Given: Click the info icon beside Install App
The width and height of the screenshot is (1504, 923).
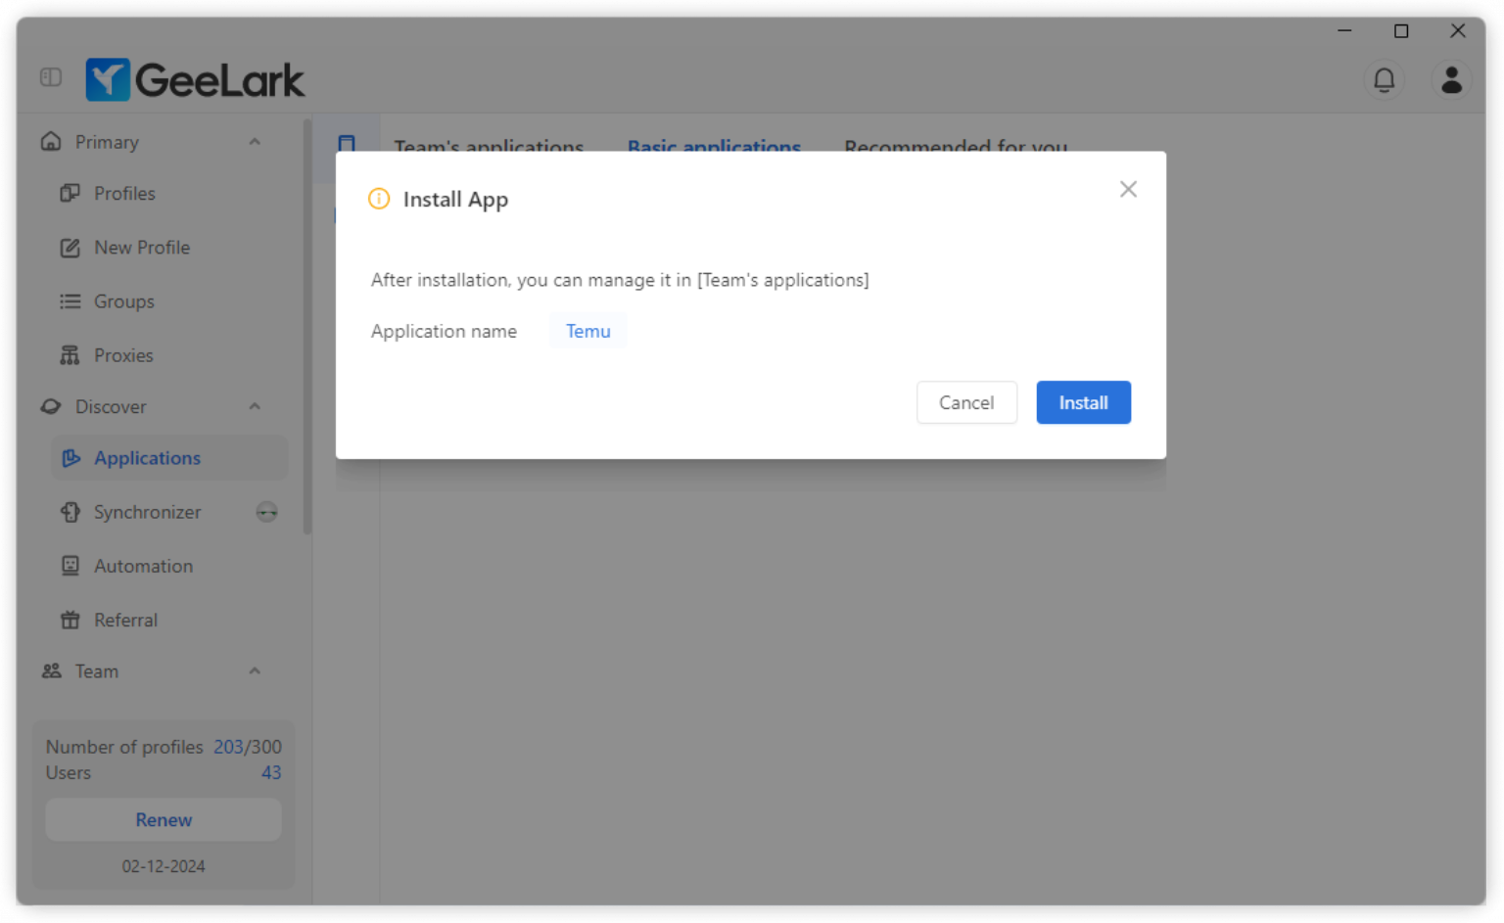Looking at the screenshot, I should click(379, 199).
